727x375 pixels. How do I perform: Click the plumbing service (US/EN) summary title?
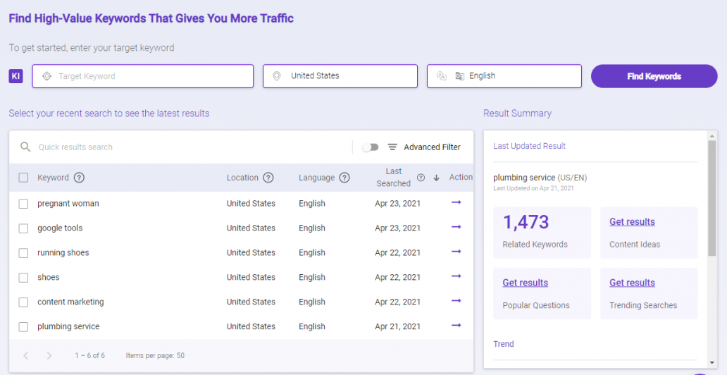coord(540,178)
